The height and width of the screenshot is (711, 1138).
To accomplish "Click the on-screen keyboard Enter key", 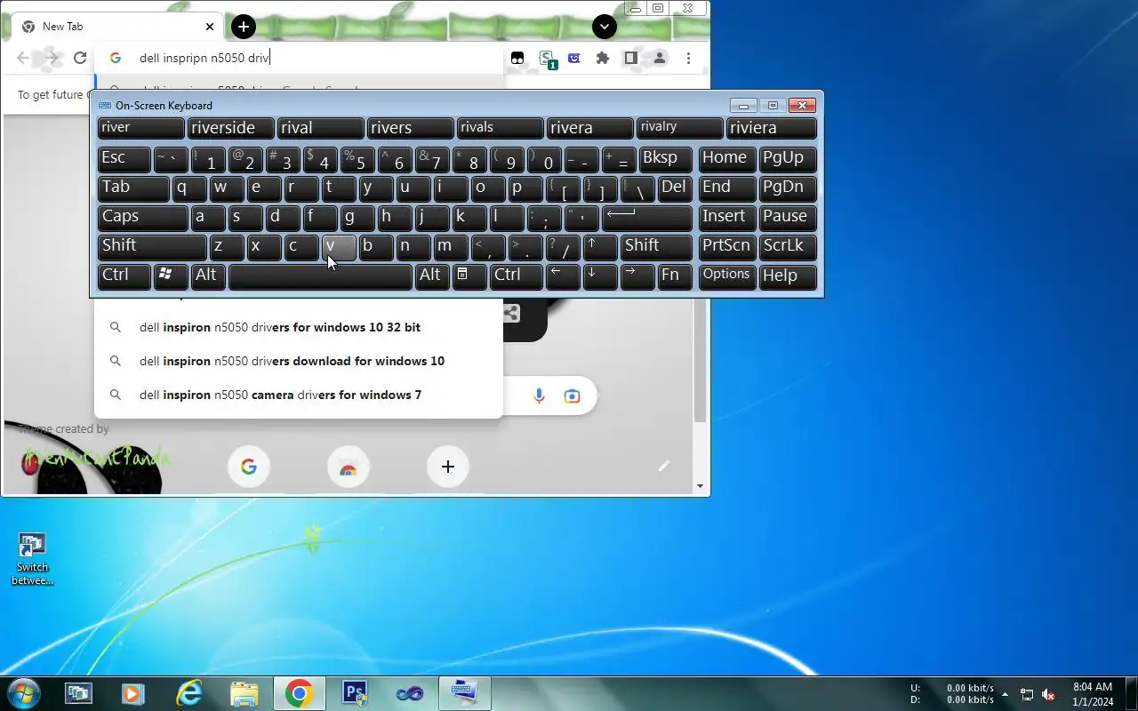I will [x=647, y=218].
